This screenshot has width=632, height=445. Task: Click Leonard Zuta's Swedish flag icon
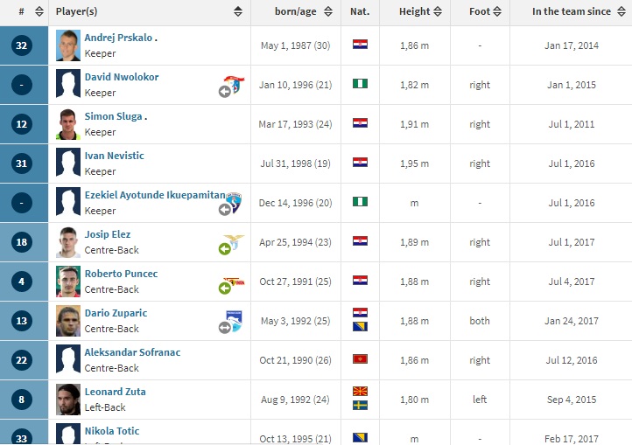tap(360, 406)
